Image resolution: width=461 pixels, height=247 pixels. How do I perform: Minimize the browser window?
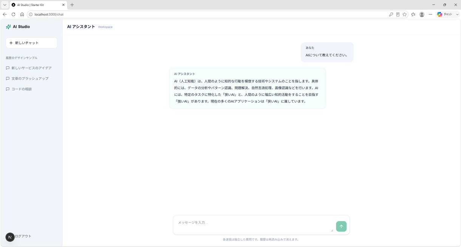(433, 5)
